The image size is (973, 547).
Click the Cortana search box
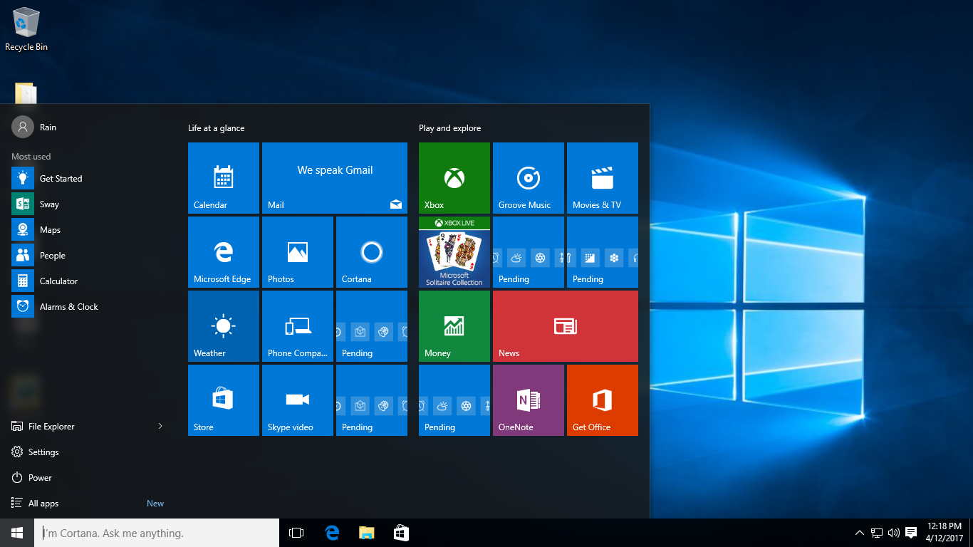[x=157, y=533]
